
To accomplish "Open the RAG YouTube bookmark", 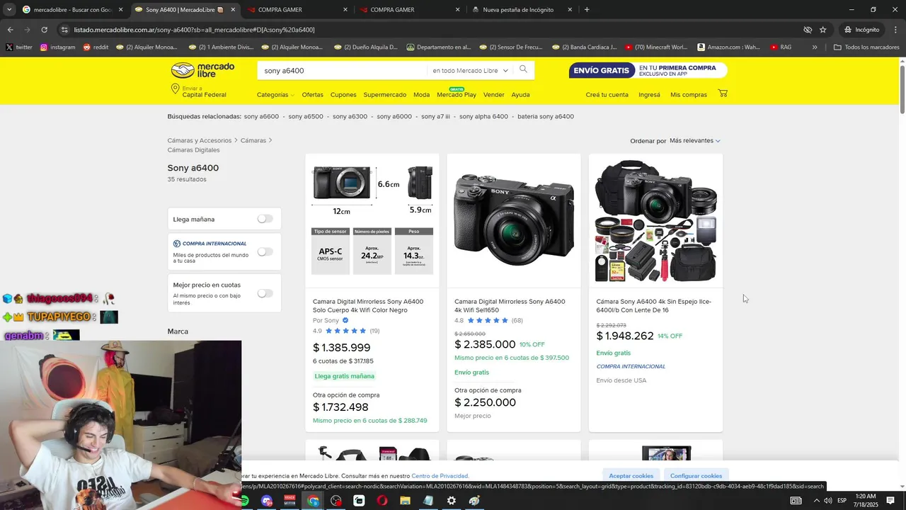I will click(781, 47).
